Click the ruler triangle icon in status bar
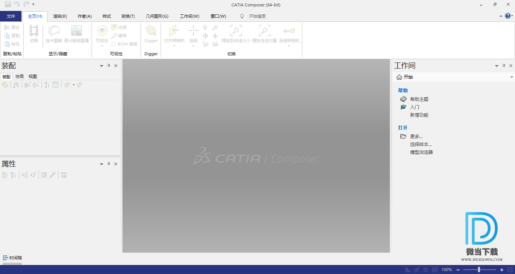 pos(408,270)
